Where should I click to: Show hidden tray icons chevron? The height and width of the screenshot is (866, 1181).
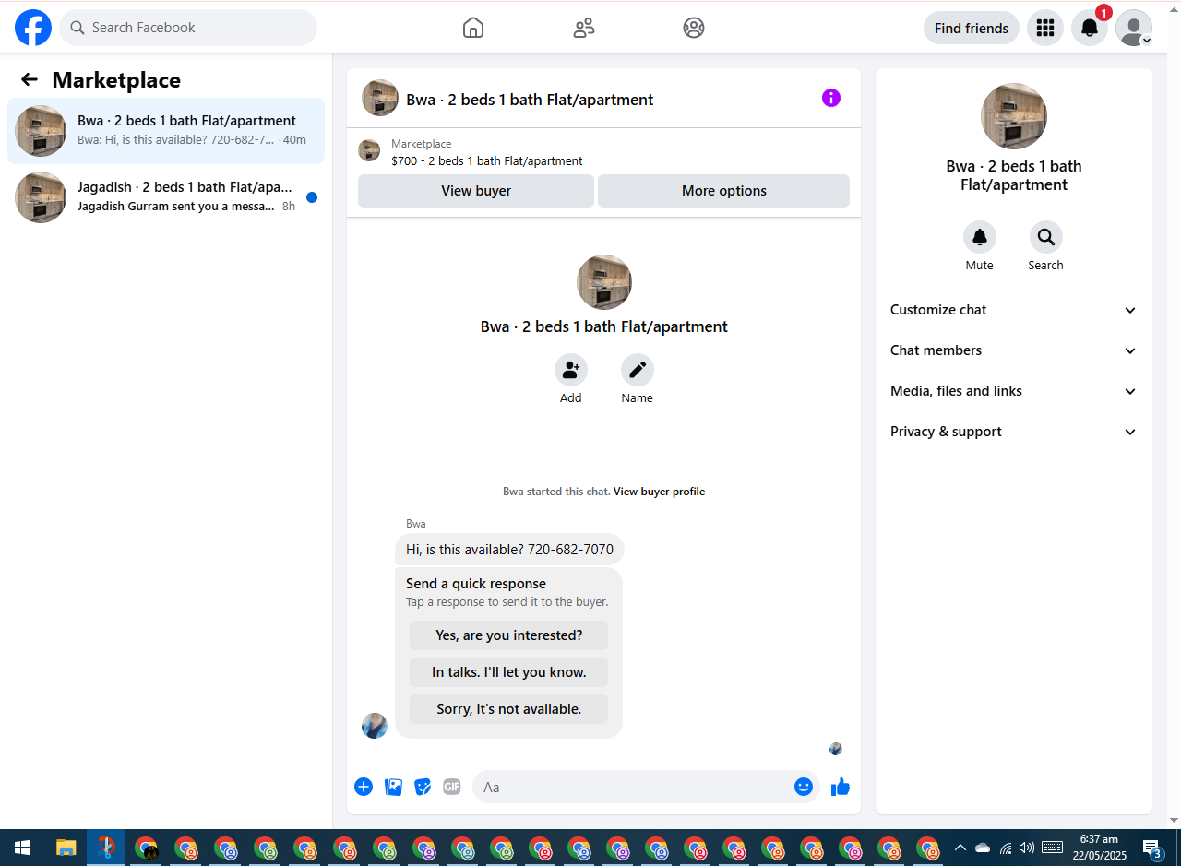[x=960, y=848]
